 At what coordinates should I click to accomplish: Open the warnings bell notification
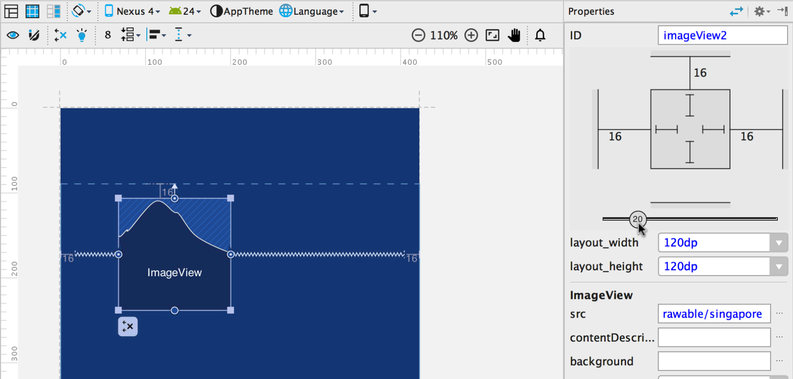point(540,35)
